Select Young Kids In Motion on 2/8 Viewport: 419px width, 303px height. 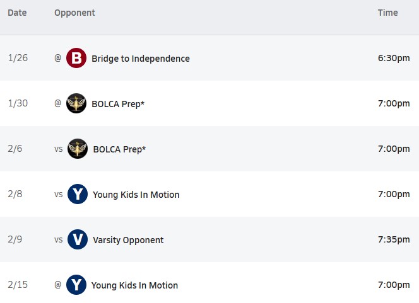pyautogui.click(x=136, y=195)
